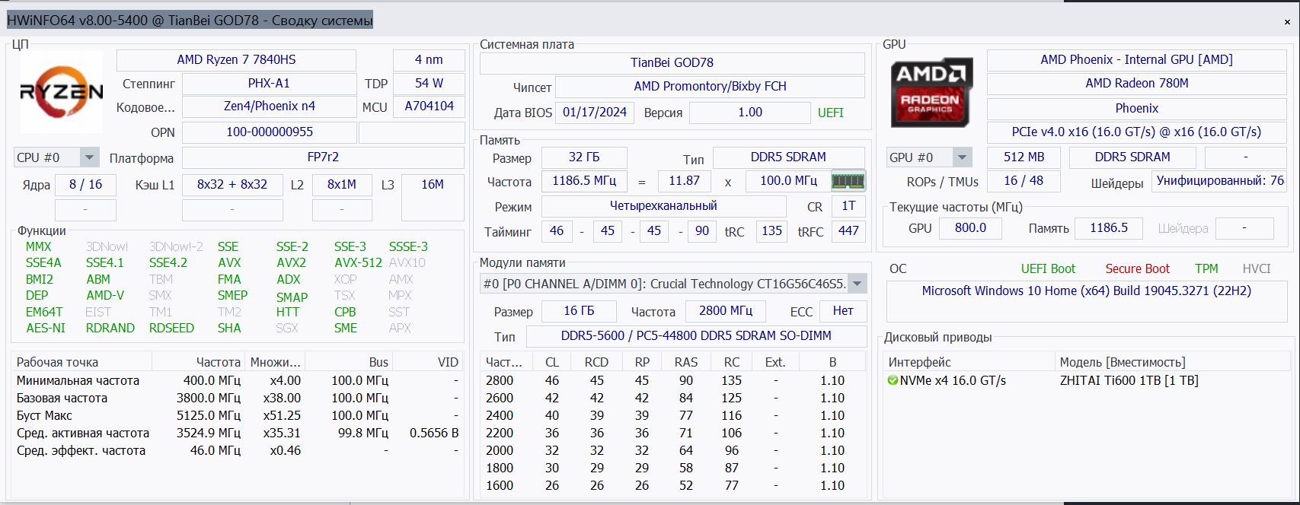Click the green UEFI label
1300x505 pixels.
click(x=830, y=113)
